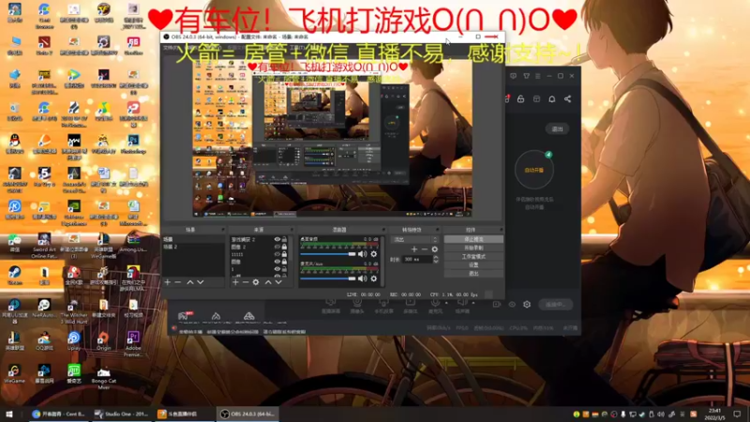
Task: Move the selected scene down
Action: click(201, 282)
